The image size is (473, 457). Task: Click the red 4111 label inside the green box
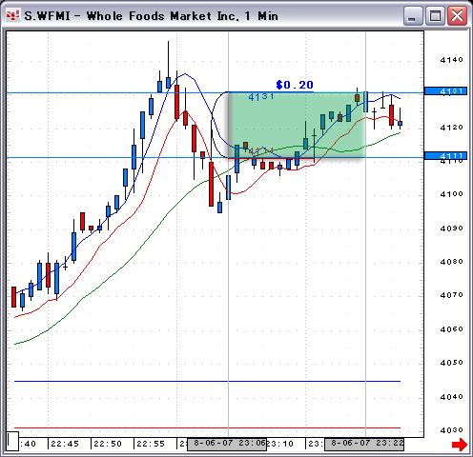pyautogui.click(x=261, y=150)
